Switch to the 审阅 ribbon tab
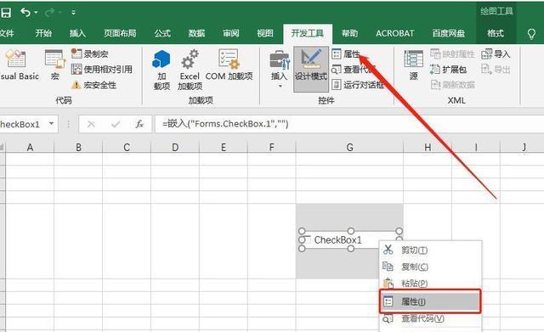 pyautogui.click(x=230, y=33)
